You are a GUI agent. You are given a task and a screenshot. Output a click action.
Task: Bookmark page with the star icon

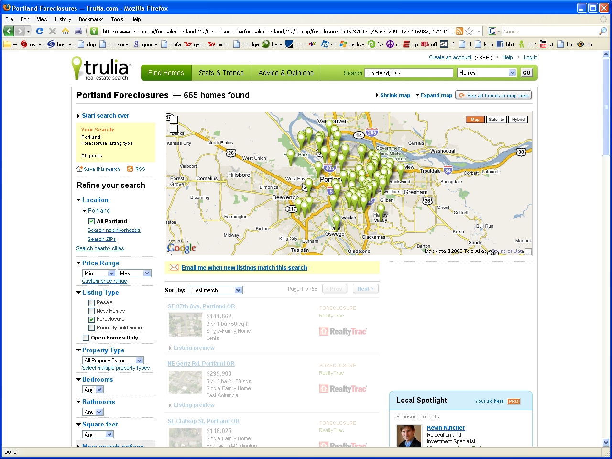469,31
